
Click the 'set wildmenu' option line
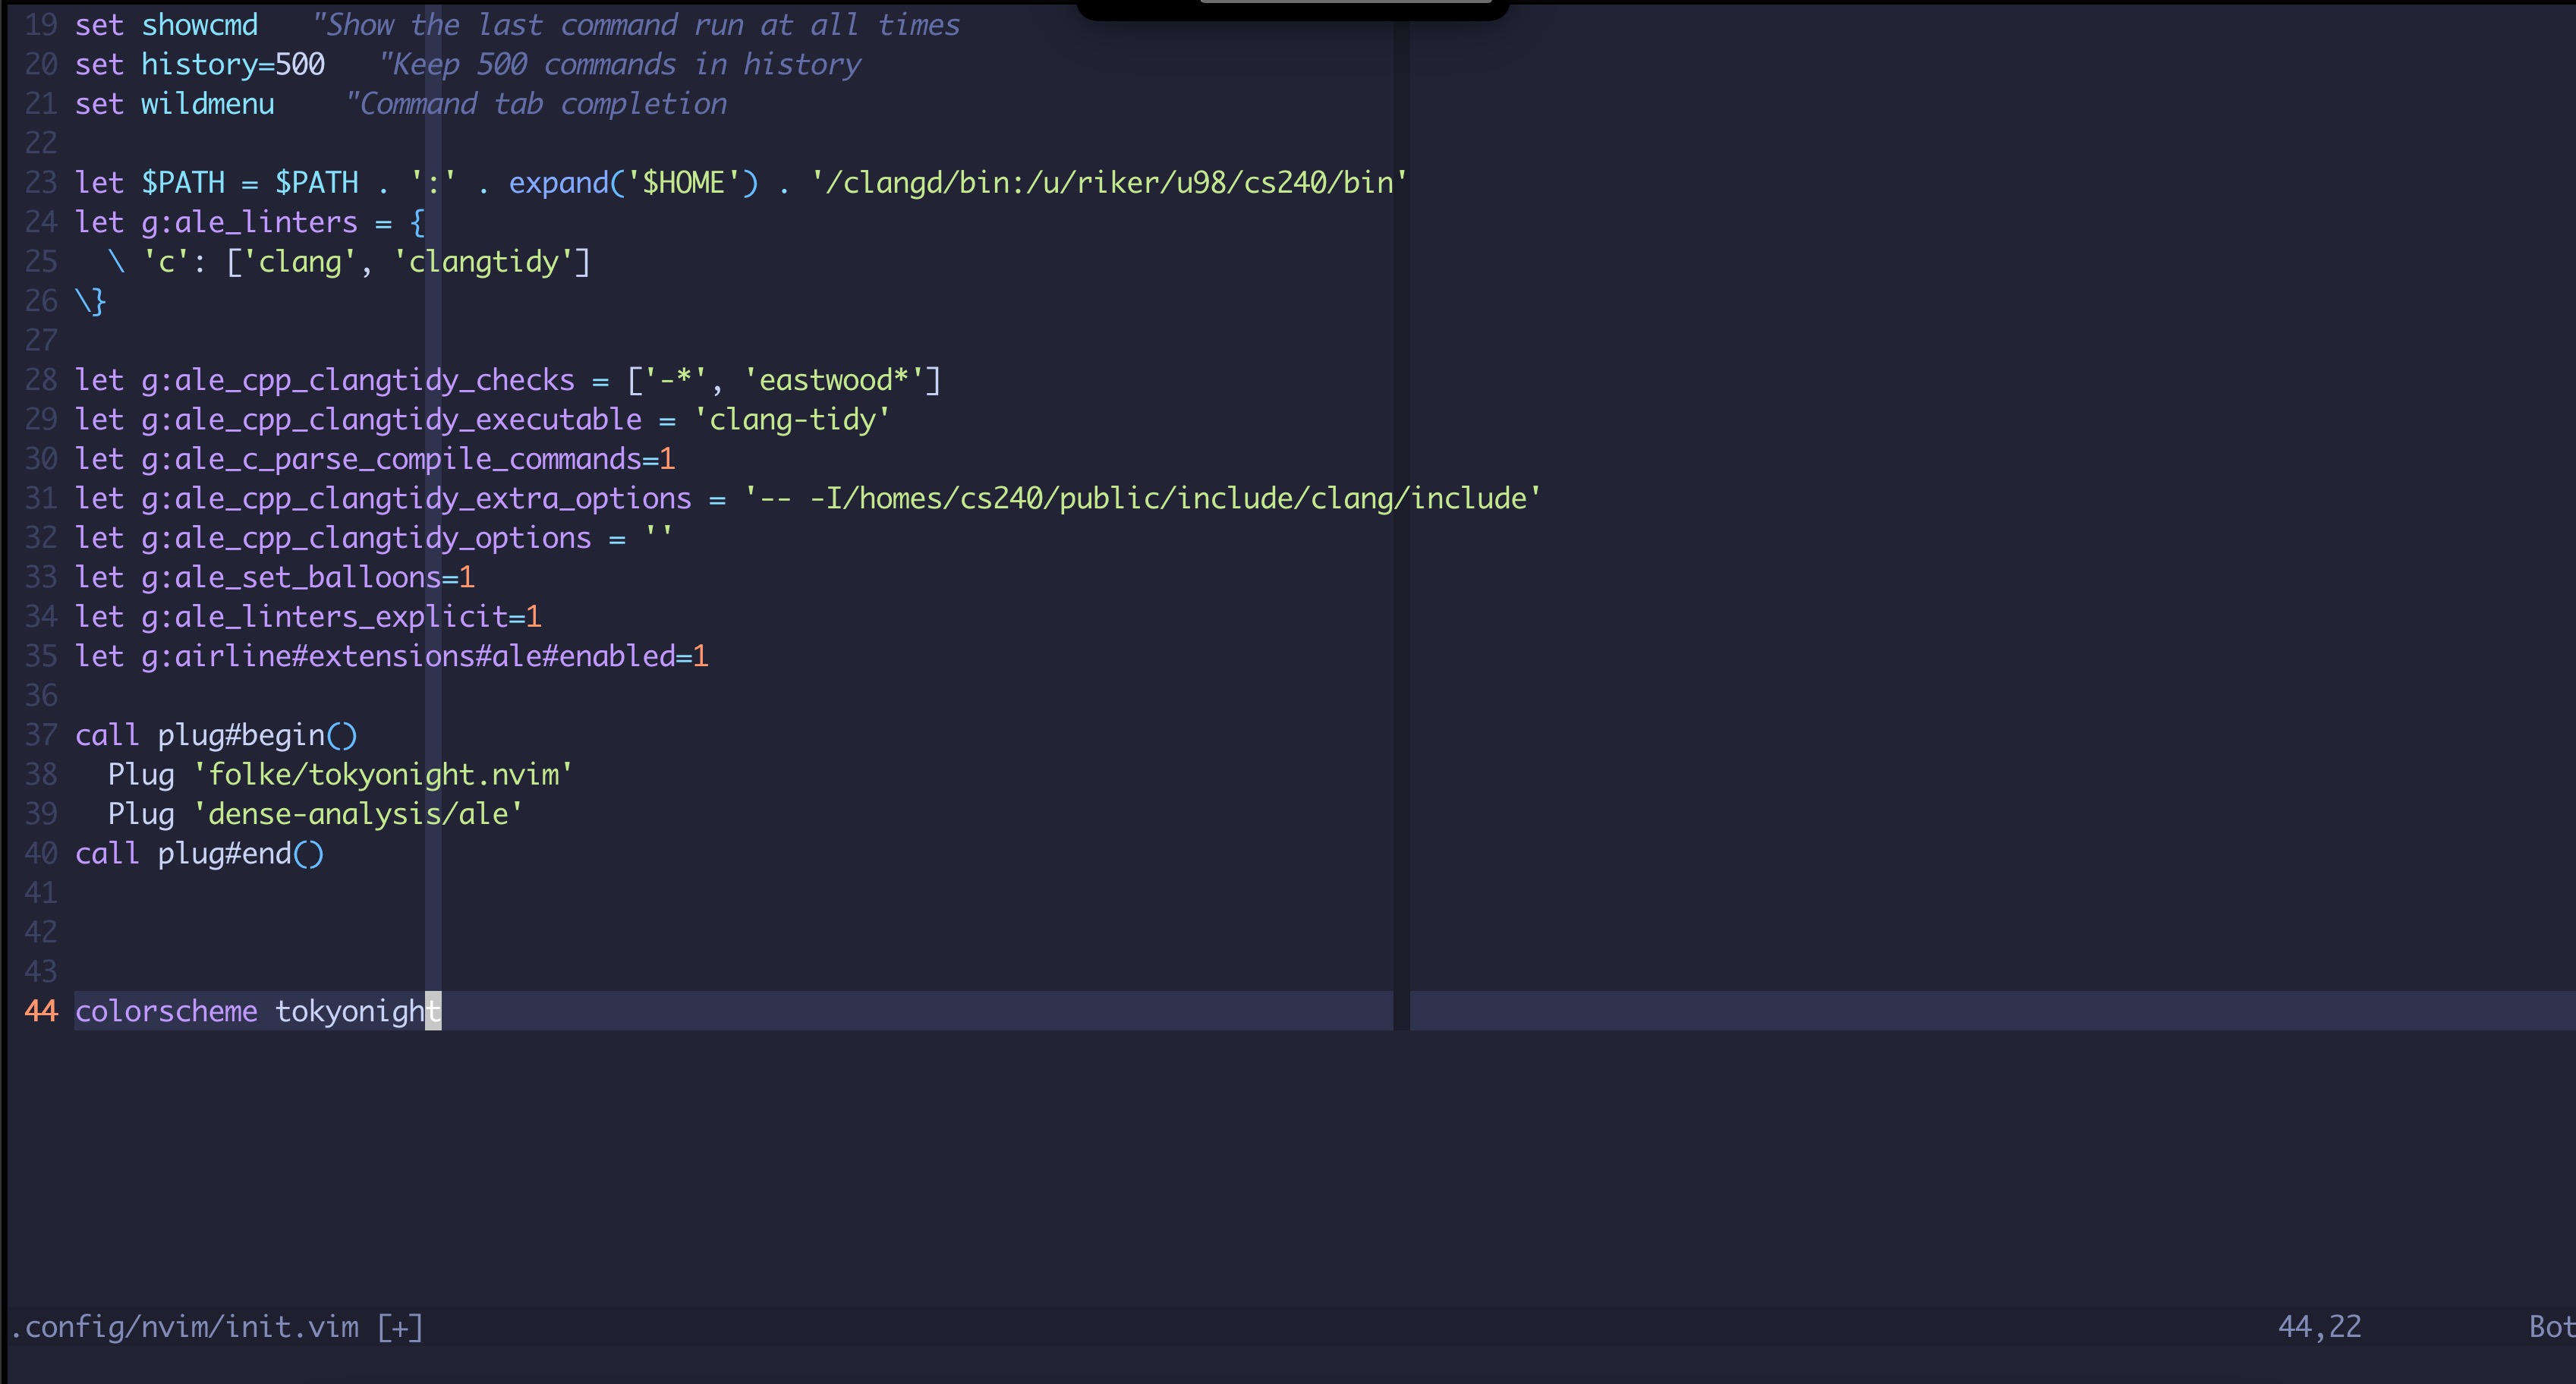click(x=174, y=103)
